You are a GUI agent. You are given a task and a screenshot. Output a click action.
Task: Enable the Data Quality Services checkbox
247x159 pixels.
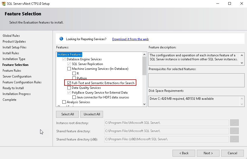coord(69,88)
